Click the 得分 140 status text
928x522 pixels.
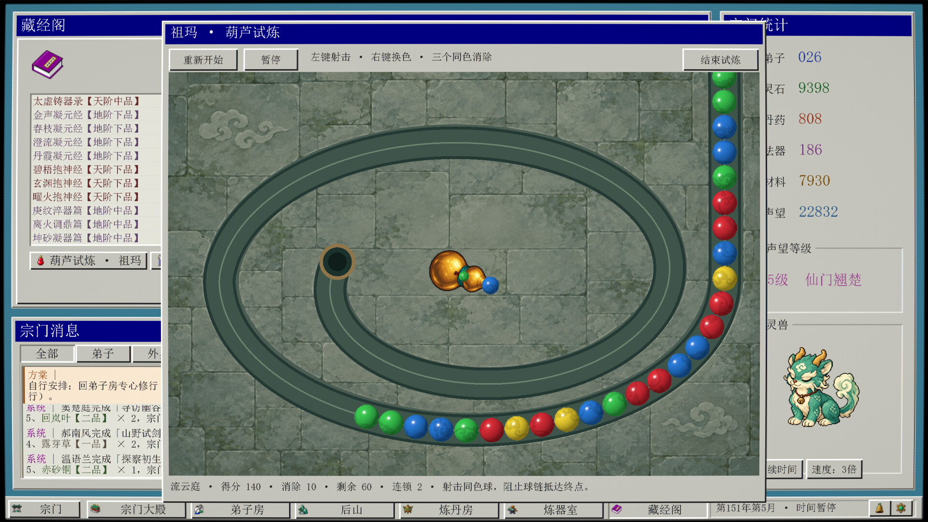(x=241, y=487)
